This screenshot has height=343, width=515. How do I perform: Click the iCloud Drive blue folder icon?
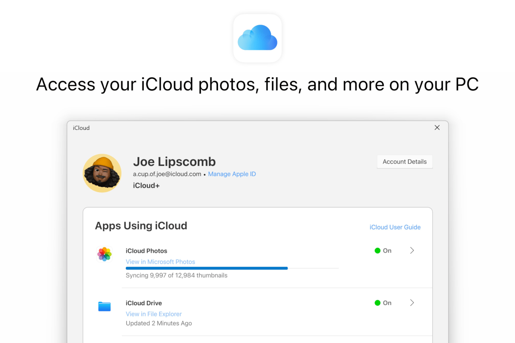(x=104, y=306)
